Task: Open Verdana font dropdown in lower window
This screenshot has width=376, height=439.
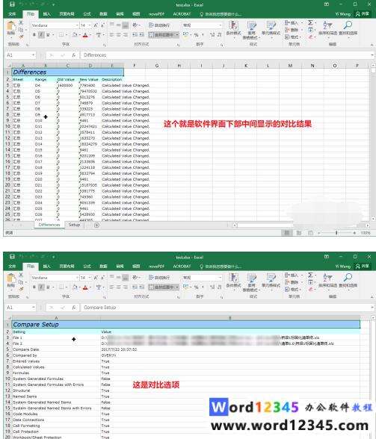Action: pos(77,278)
